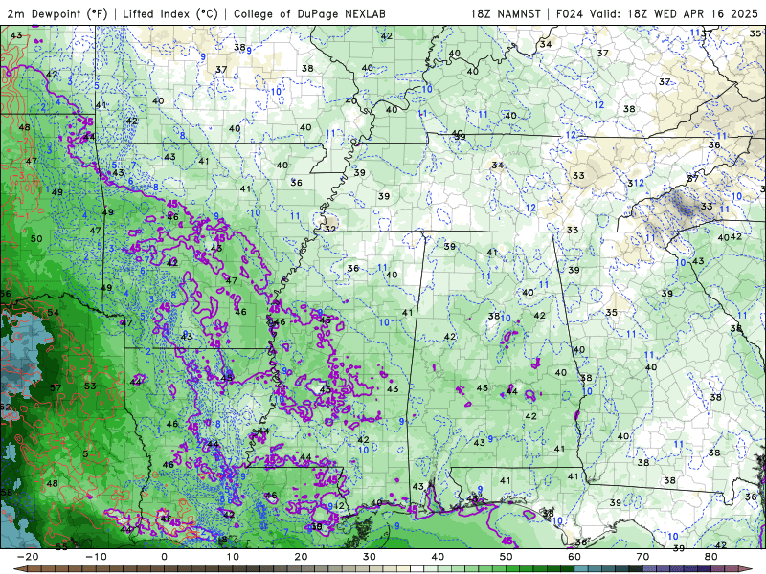Click the -10 label on the color scale
The image size is (766, 574).
[96, 557]
